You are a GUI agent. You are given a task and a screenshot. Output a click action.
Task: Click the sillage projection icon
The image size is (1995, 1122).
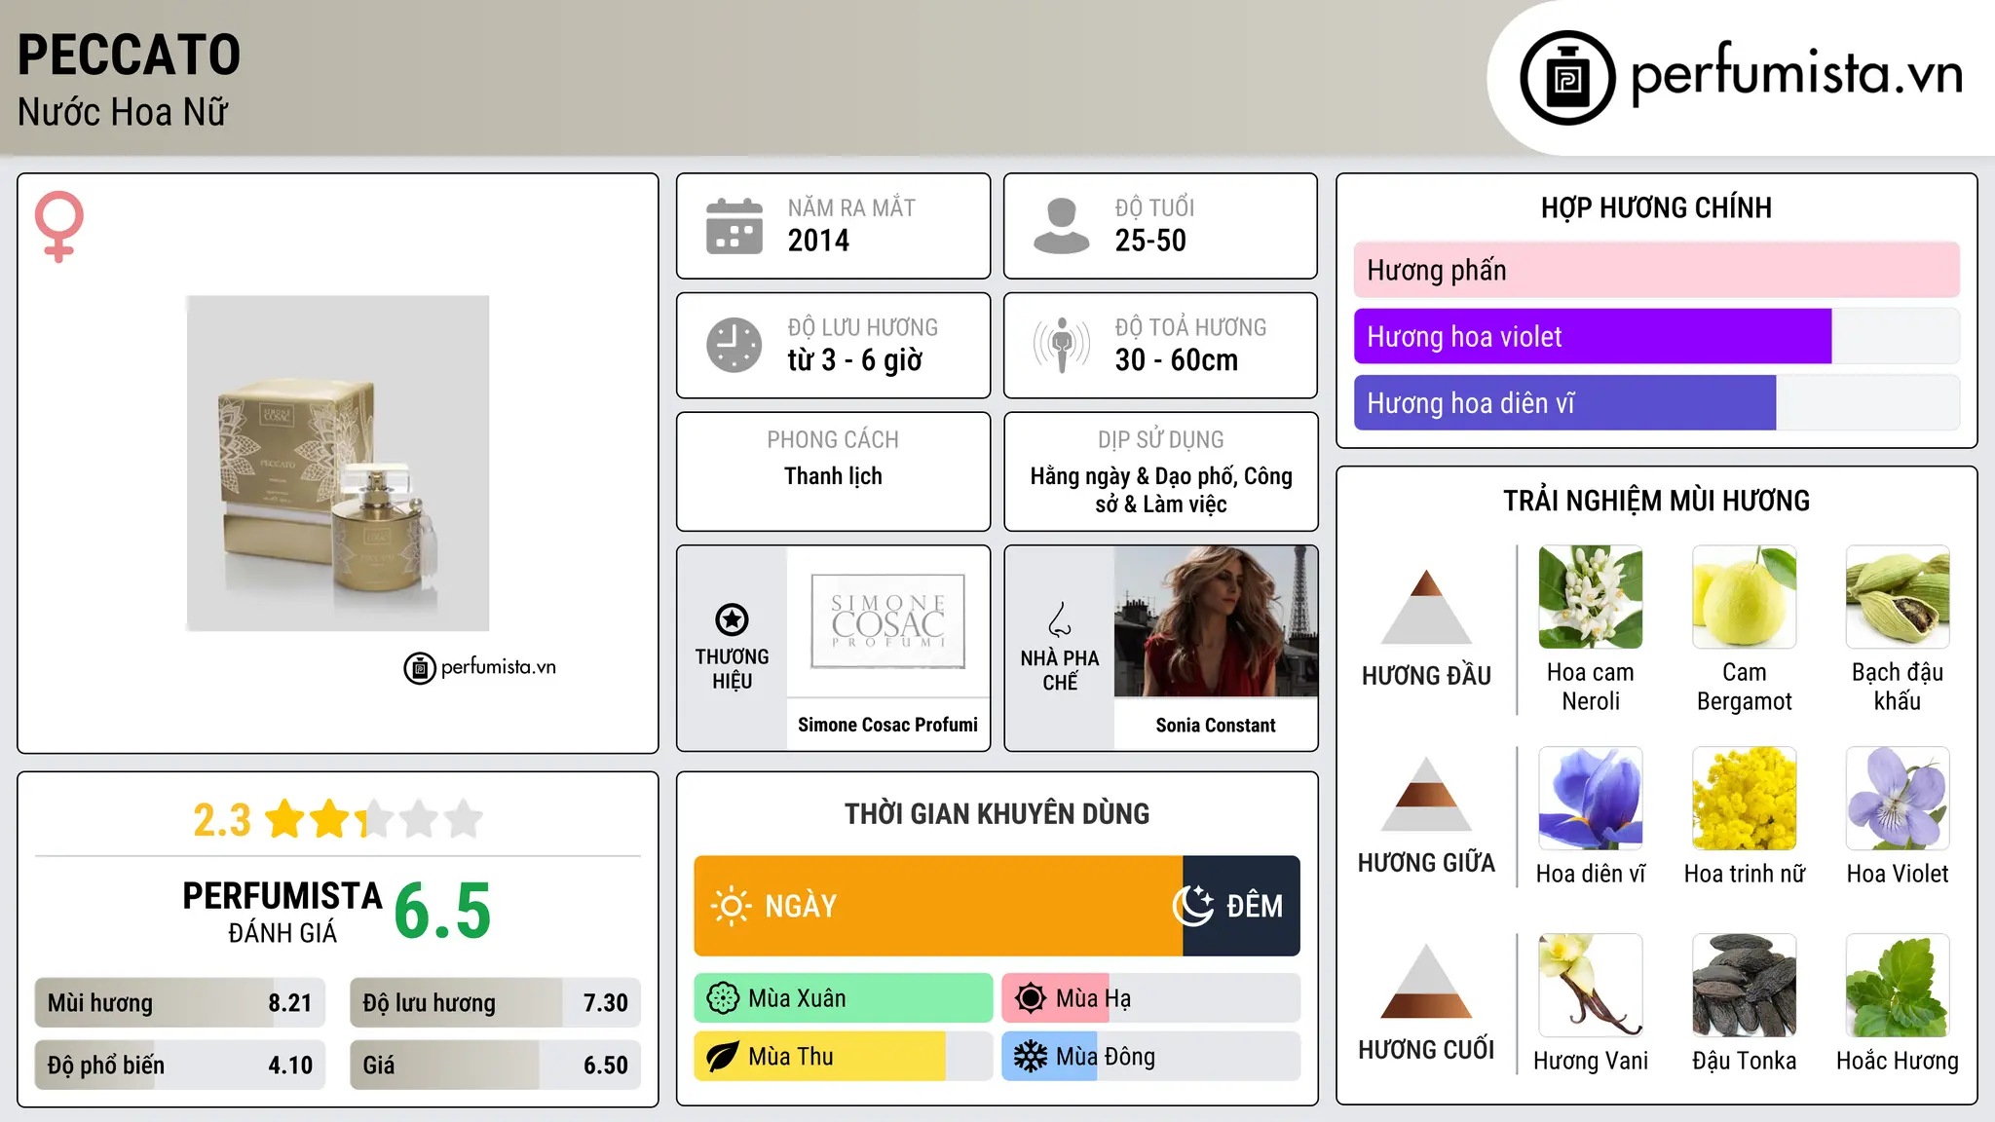1062,345
